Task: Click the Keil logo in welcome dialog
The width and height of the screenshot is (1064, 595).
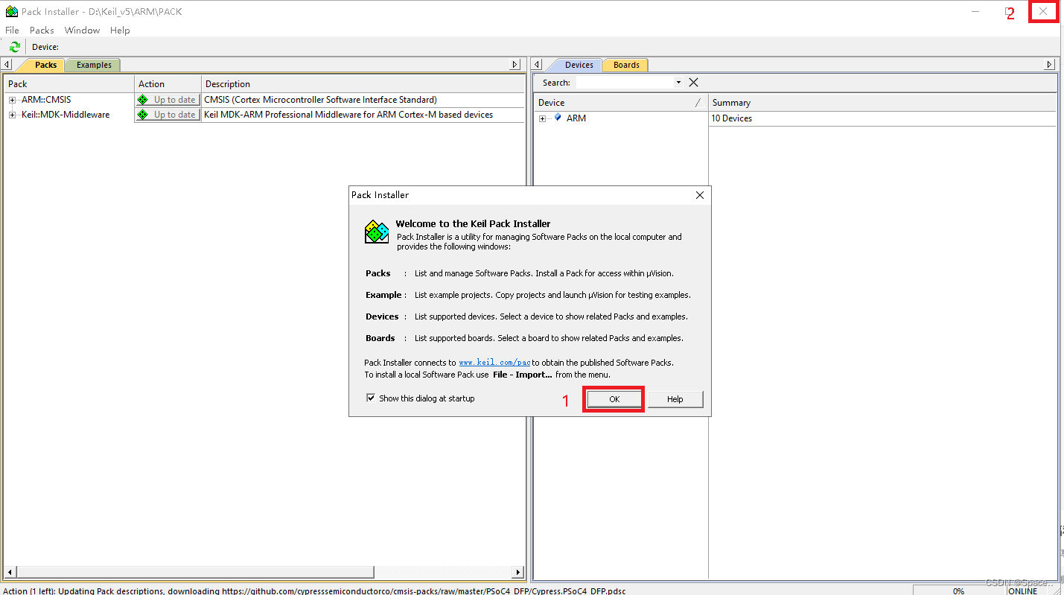Action: 377,232
